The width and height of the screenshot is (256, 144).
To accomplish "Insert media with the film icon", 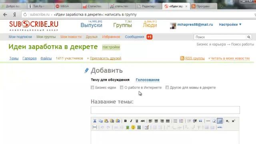I will [x=139, y=127].
